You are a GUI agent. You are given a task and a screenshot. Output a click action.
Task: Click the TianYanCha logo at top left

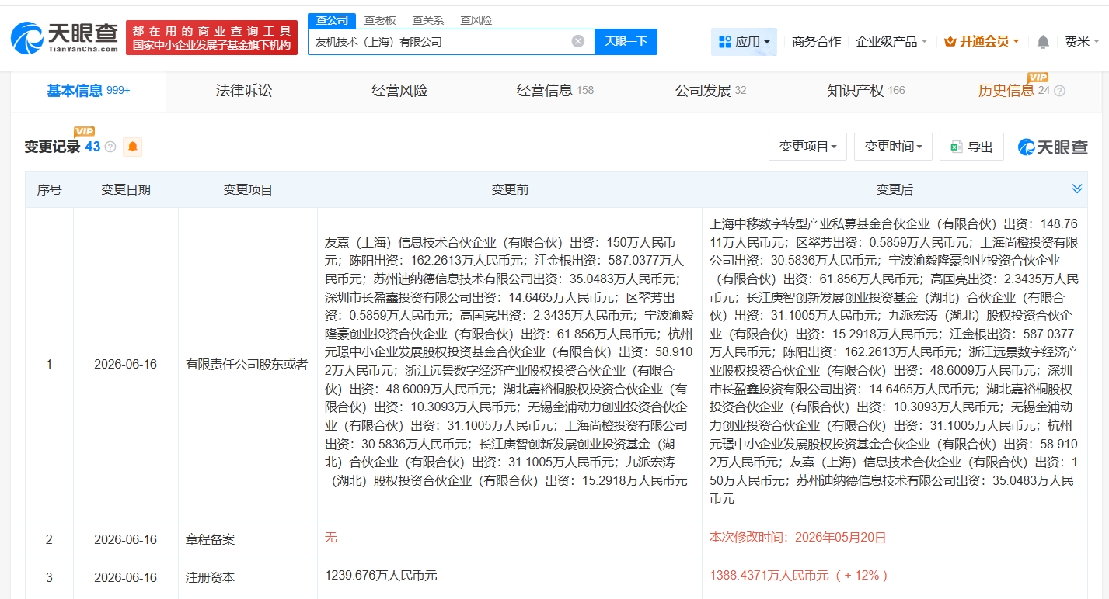click(x=65, y=36)
